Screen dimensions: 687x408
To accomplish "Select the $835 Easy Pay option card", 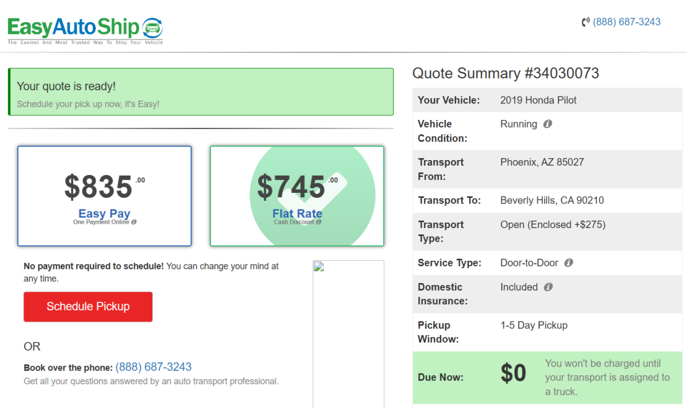I will tap(104, 196).
